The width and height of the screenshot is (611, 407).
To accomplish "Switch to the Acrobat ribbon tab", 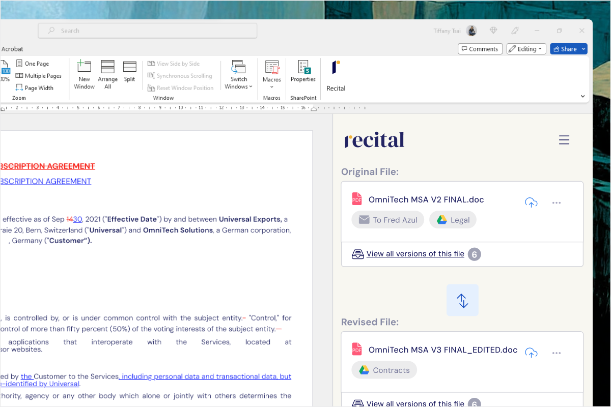I will (x=12, y=49).
